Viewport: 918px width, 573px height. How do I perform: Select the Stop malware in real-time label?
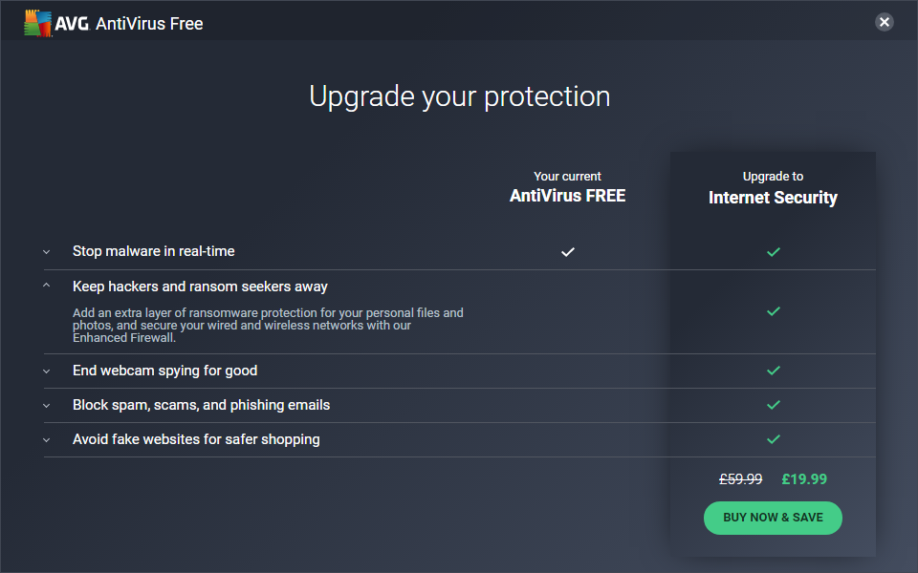(x=154, y=251)
